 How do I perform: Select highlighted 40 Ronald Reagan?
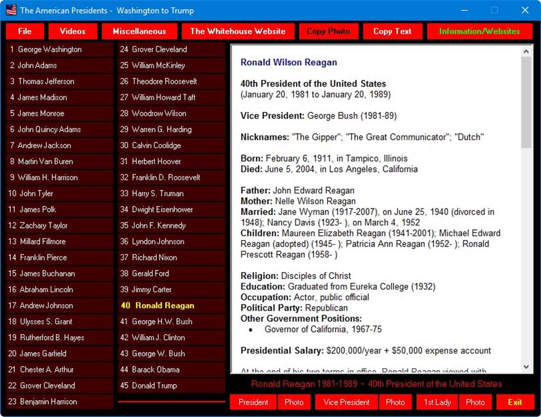point(171,305)
